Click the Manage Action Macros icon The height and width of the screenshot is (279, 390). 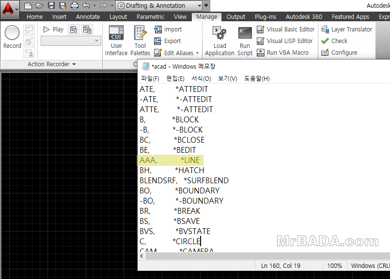click(87, 29)
